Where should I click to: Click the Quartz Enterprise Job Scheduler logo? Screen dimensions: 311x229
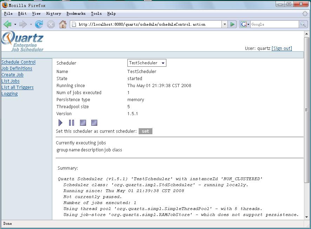[22, 41]
